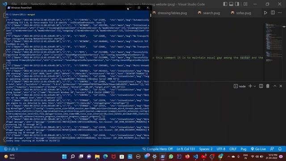The image size is (286, 161).
Task: Switch to Visual Studio Code taskbar icon
Action: tap(196, 157)
